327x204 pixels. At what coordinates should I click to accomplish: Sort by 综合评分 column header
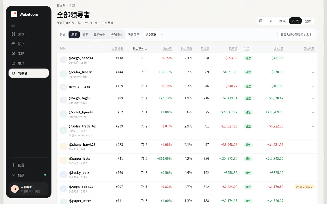(x=140, y=49)
